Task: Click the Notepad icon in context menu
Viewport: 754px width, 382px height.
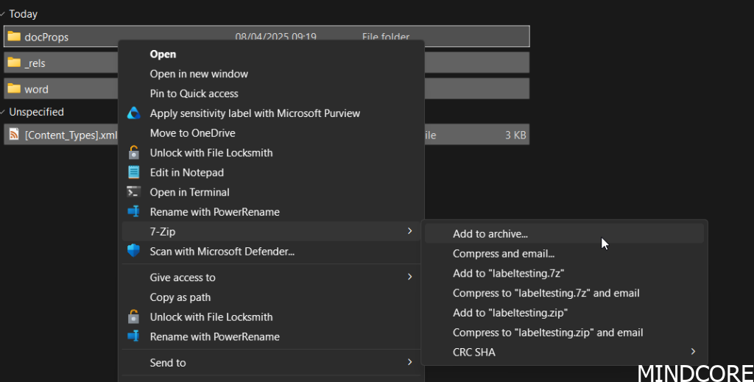Action: (x=133, y=172)
